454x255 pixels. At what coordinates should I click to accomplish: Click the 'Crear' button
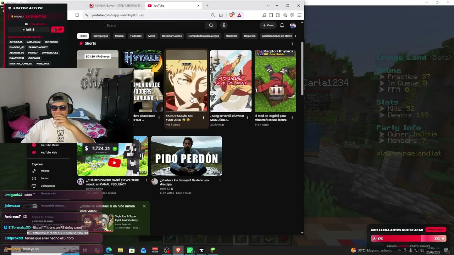[x=268, y=25]
